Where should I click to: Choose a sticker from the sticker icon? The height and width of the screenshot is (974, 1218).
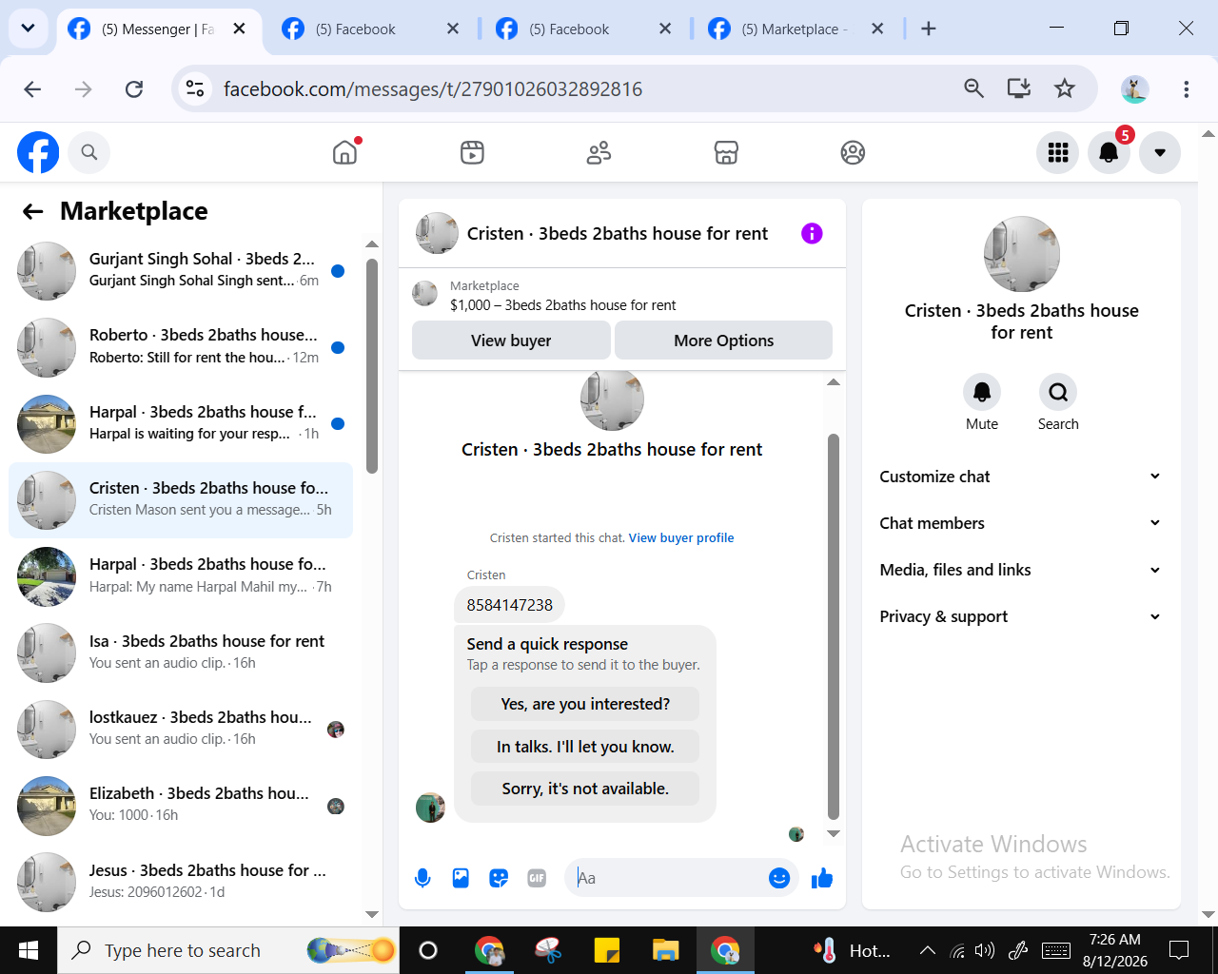point(499,878)
